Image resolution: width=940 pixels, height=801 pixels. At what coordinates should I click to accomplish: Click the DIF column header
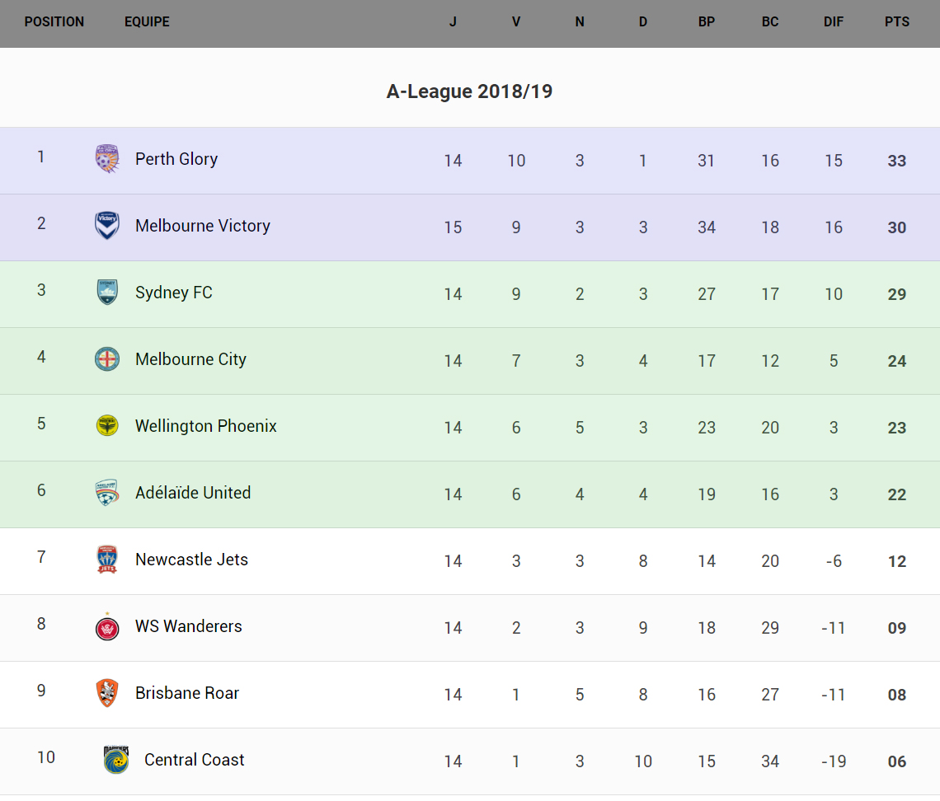pos(834,22)
